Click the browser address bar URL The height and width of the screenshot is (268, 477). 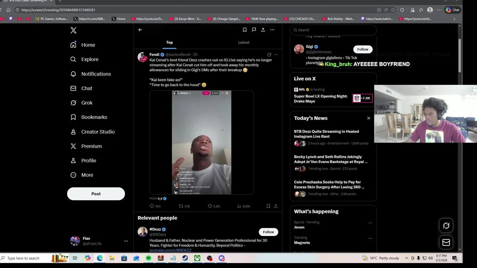[58, 10]
